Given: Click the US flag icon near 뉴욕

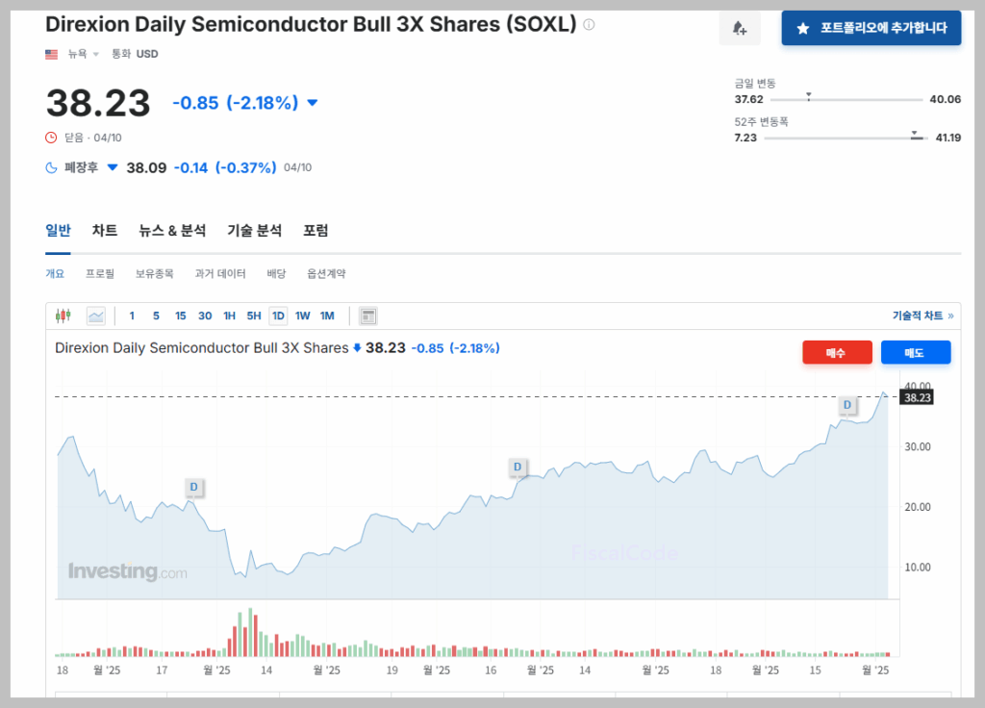Looking at the screenshot, I should pos(51,54).
